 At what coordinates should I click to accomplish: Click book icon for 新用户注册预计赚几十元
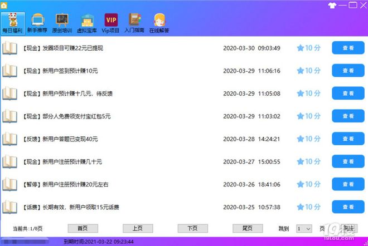click(x=9, y=161)
